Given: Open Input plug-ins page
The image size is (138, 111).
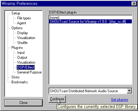Looking at the screenshot, I should coord(21,53).
